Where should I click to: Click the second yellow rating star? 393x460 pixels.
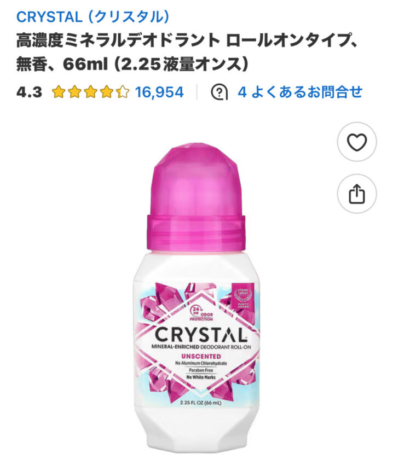pyautogui.click(x=74, y=92)
